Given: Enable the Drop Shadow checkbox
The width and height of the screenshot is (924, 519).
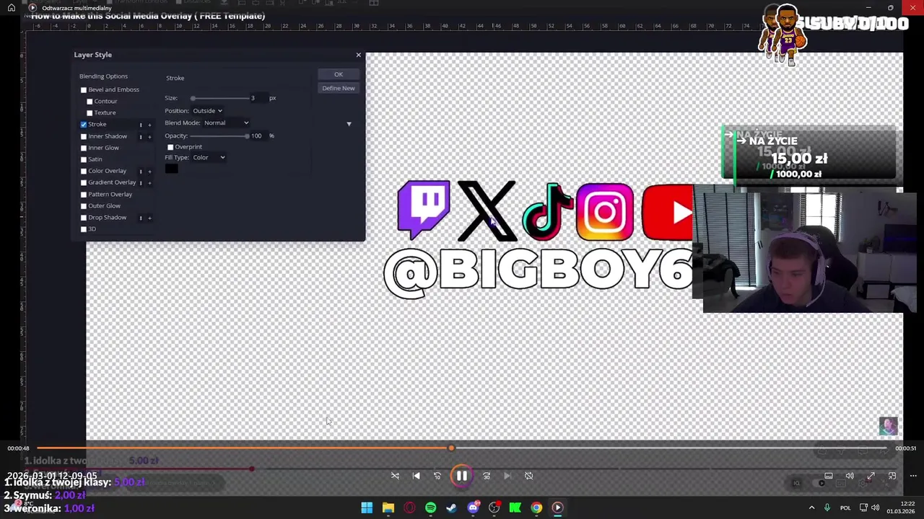Looking at the screenshot, I should click(84, 218).
